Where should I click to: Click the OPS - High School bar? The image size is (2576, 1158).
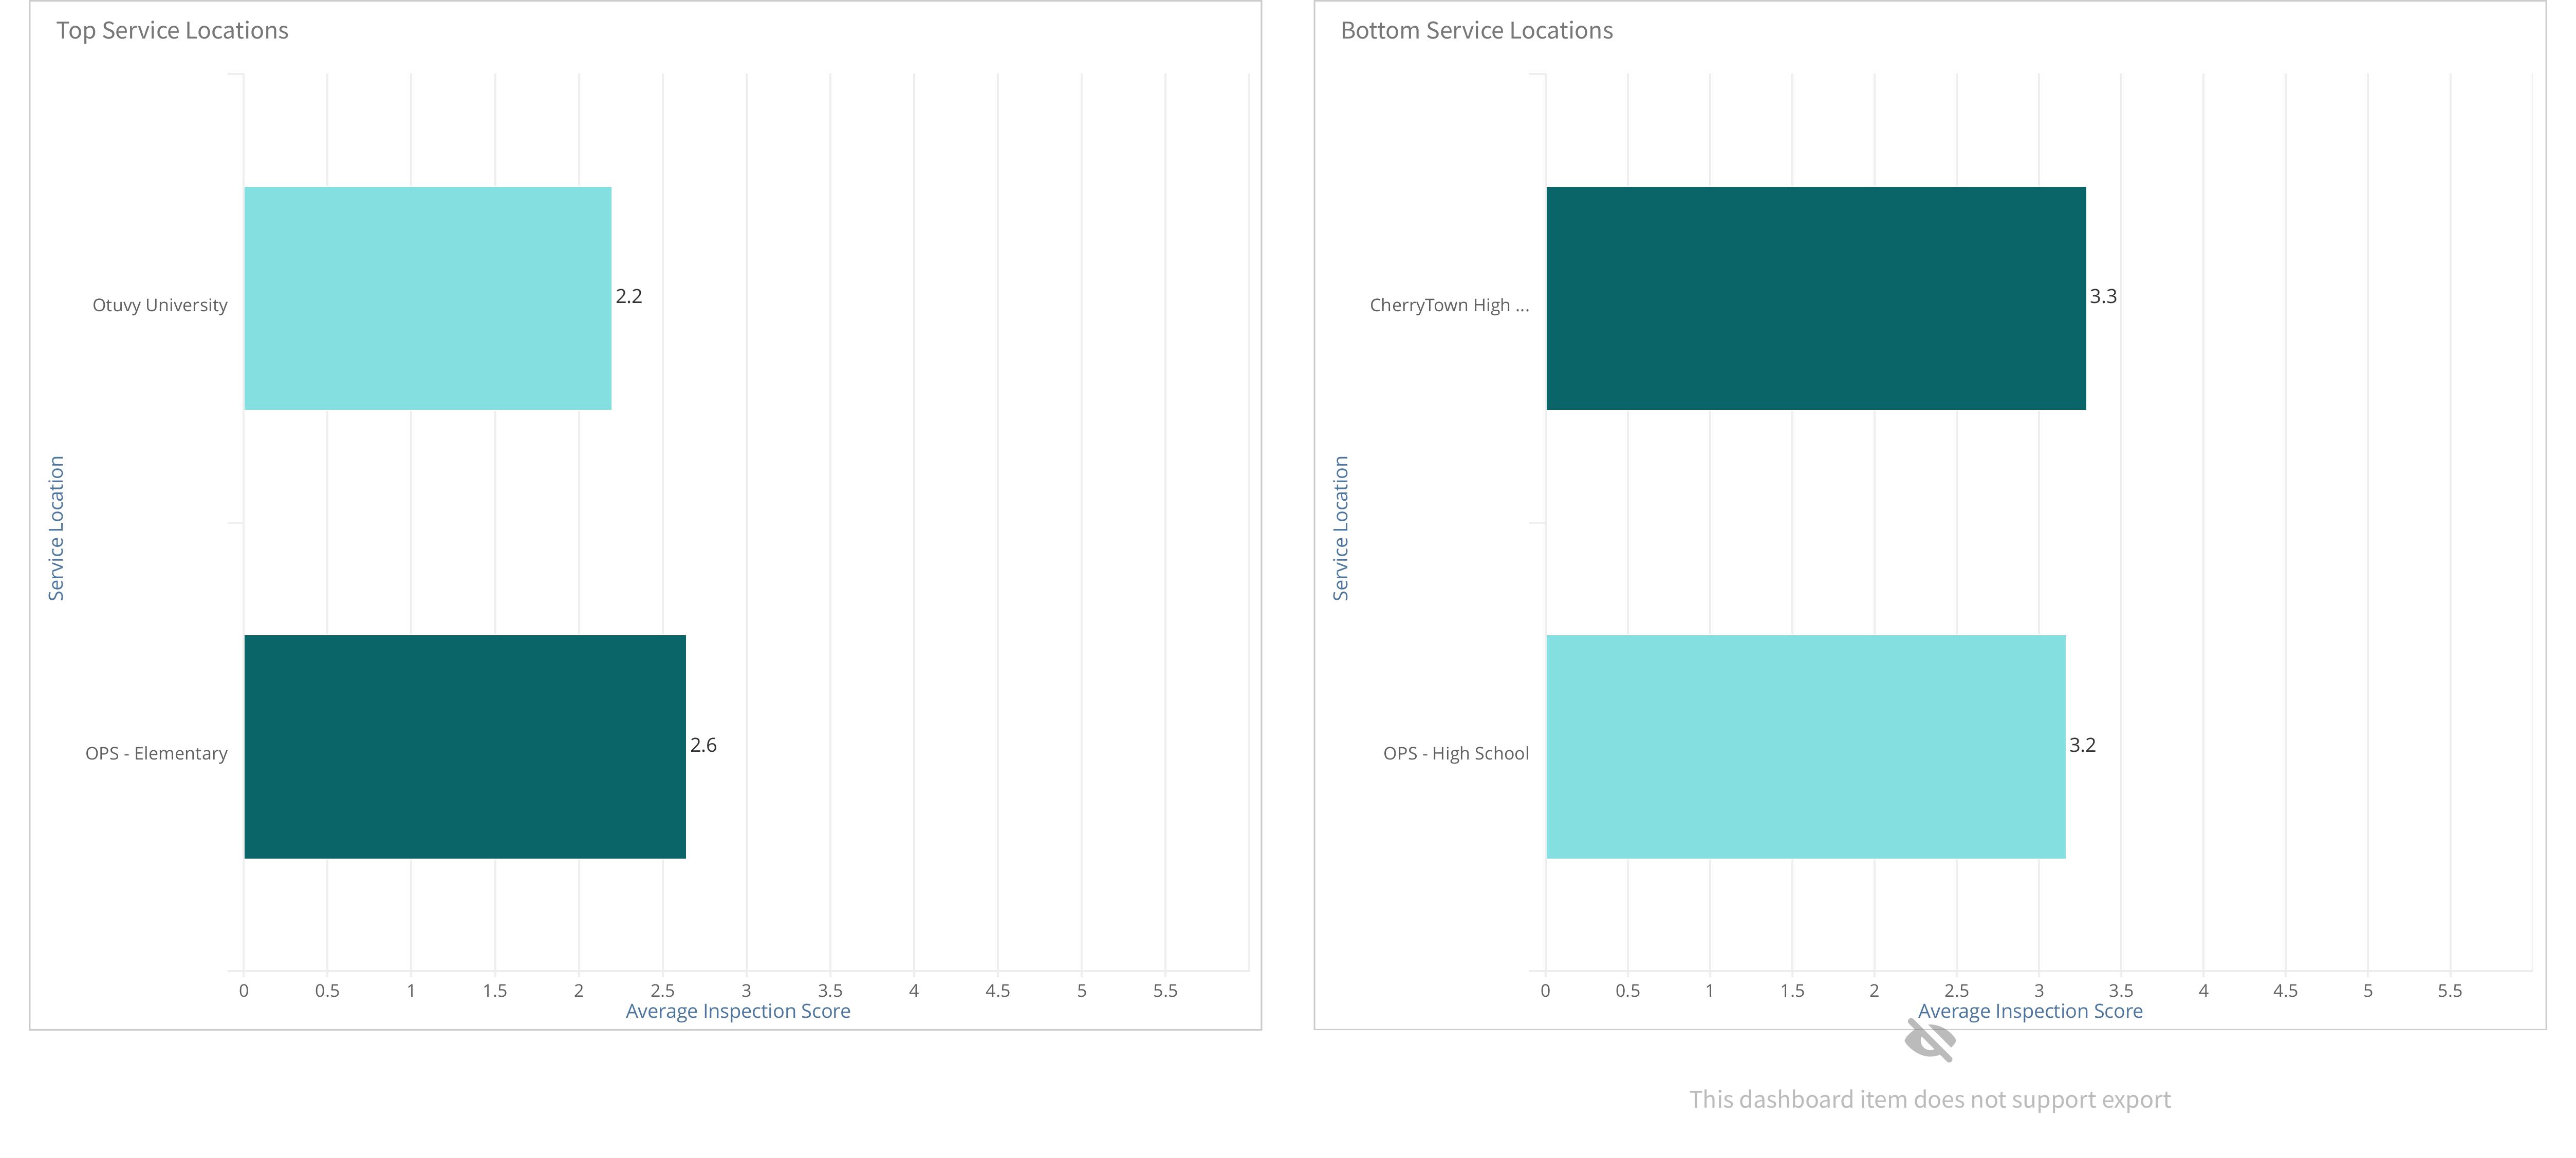[x=1806, y=746]
